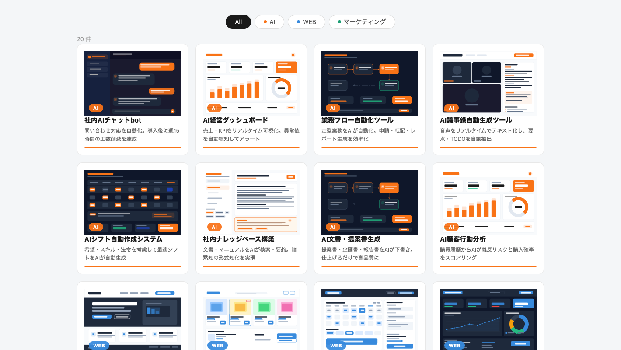Open the 社内ナレッジベース構築 thumbnail
The width and height of the screenshot is (621, 350).
pyautogui.click(x=251, y=202)
